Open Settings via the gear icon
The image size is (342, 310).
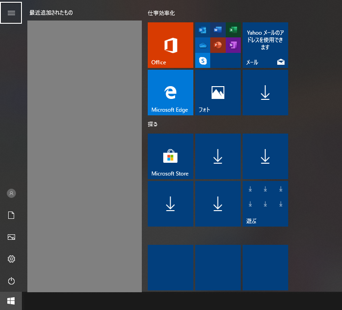(11, 259)
